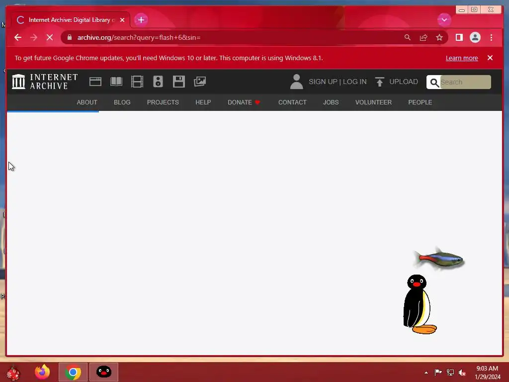Open the Audio speaker icon

click(158, 82)
